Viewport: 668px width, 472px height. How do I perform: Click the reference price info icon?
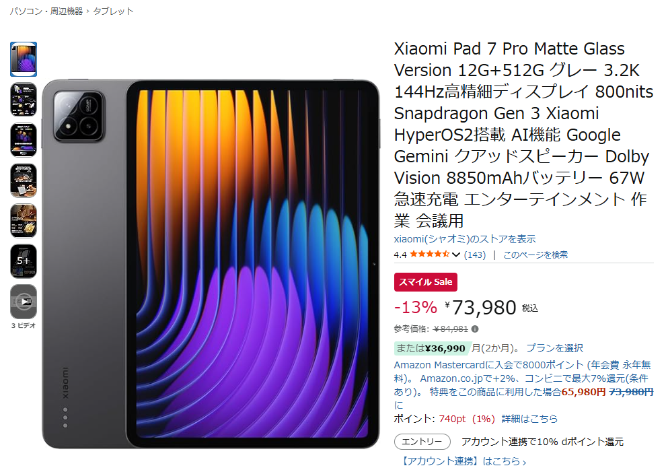(475, 329)
